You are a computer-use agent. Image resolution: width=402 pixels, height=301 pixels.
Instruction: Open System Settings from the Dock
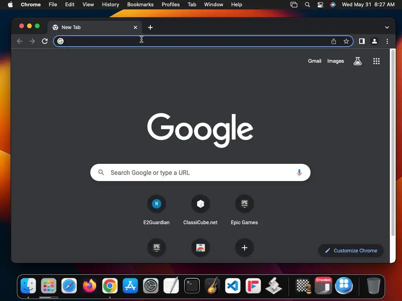coord(151,286)
